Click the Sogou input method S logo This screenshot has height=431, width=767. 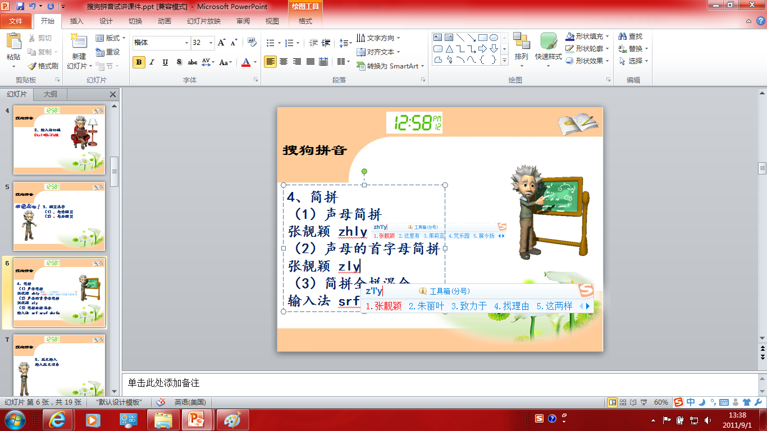pyautogui.click(x=679, y=402)
